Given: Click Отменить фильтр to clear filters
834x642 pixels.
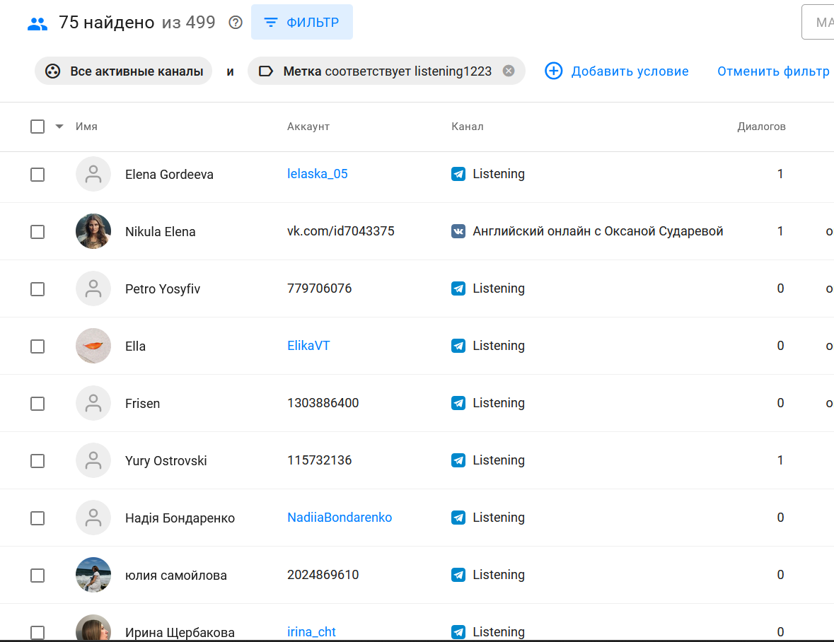Looking at the screenshot, I should [773, 71].
